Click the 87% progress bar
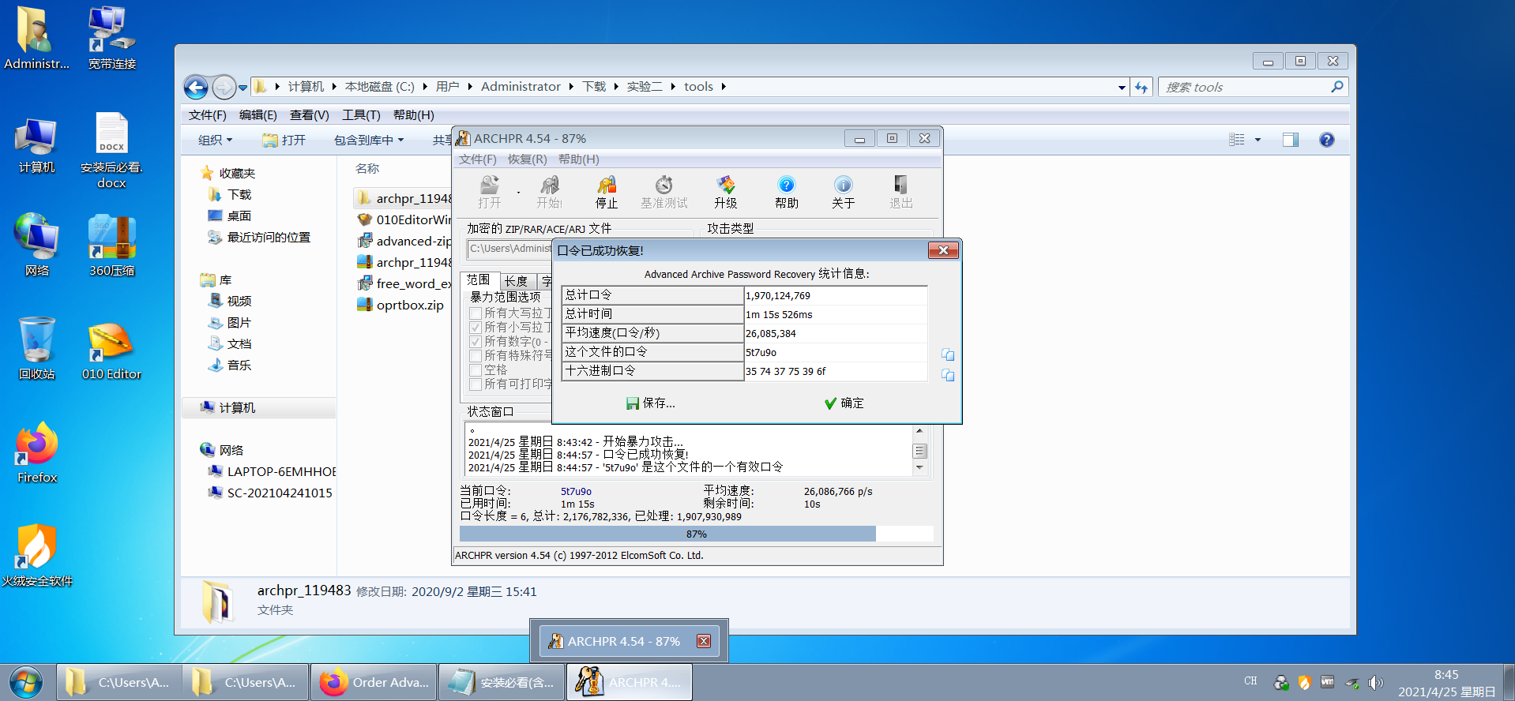Viewport: 1515px width, 701px height. click(x=696, y=534)
